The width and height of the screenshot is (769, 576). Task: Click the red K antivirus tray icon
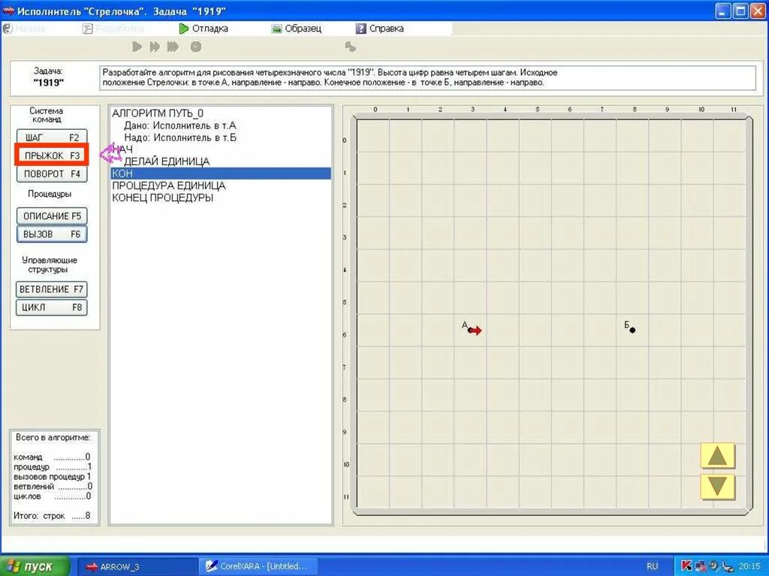tap(686, 566)
